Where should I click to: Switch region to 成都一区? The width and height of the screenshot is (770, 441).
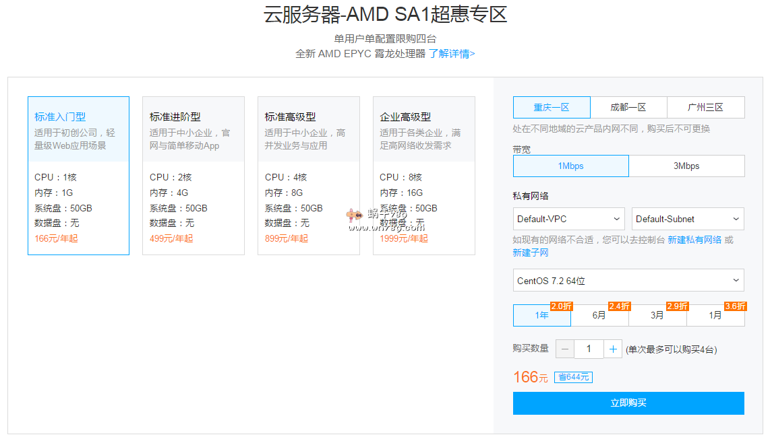628,108
